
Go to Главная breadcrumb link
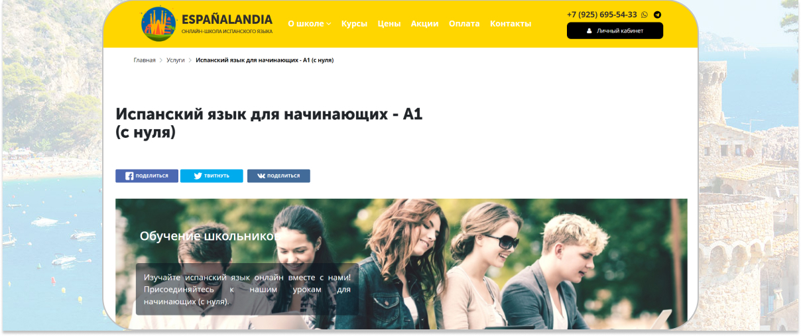[145, 60]
